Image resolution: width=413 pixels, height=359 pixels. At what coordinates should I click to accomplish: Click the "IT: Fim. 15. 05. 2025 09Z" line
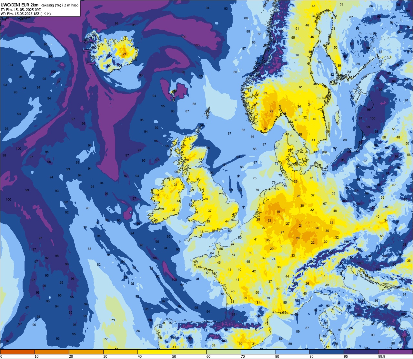pyautogui.click(x=21, y=9)
